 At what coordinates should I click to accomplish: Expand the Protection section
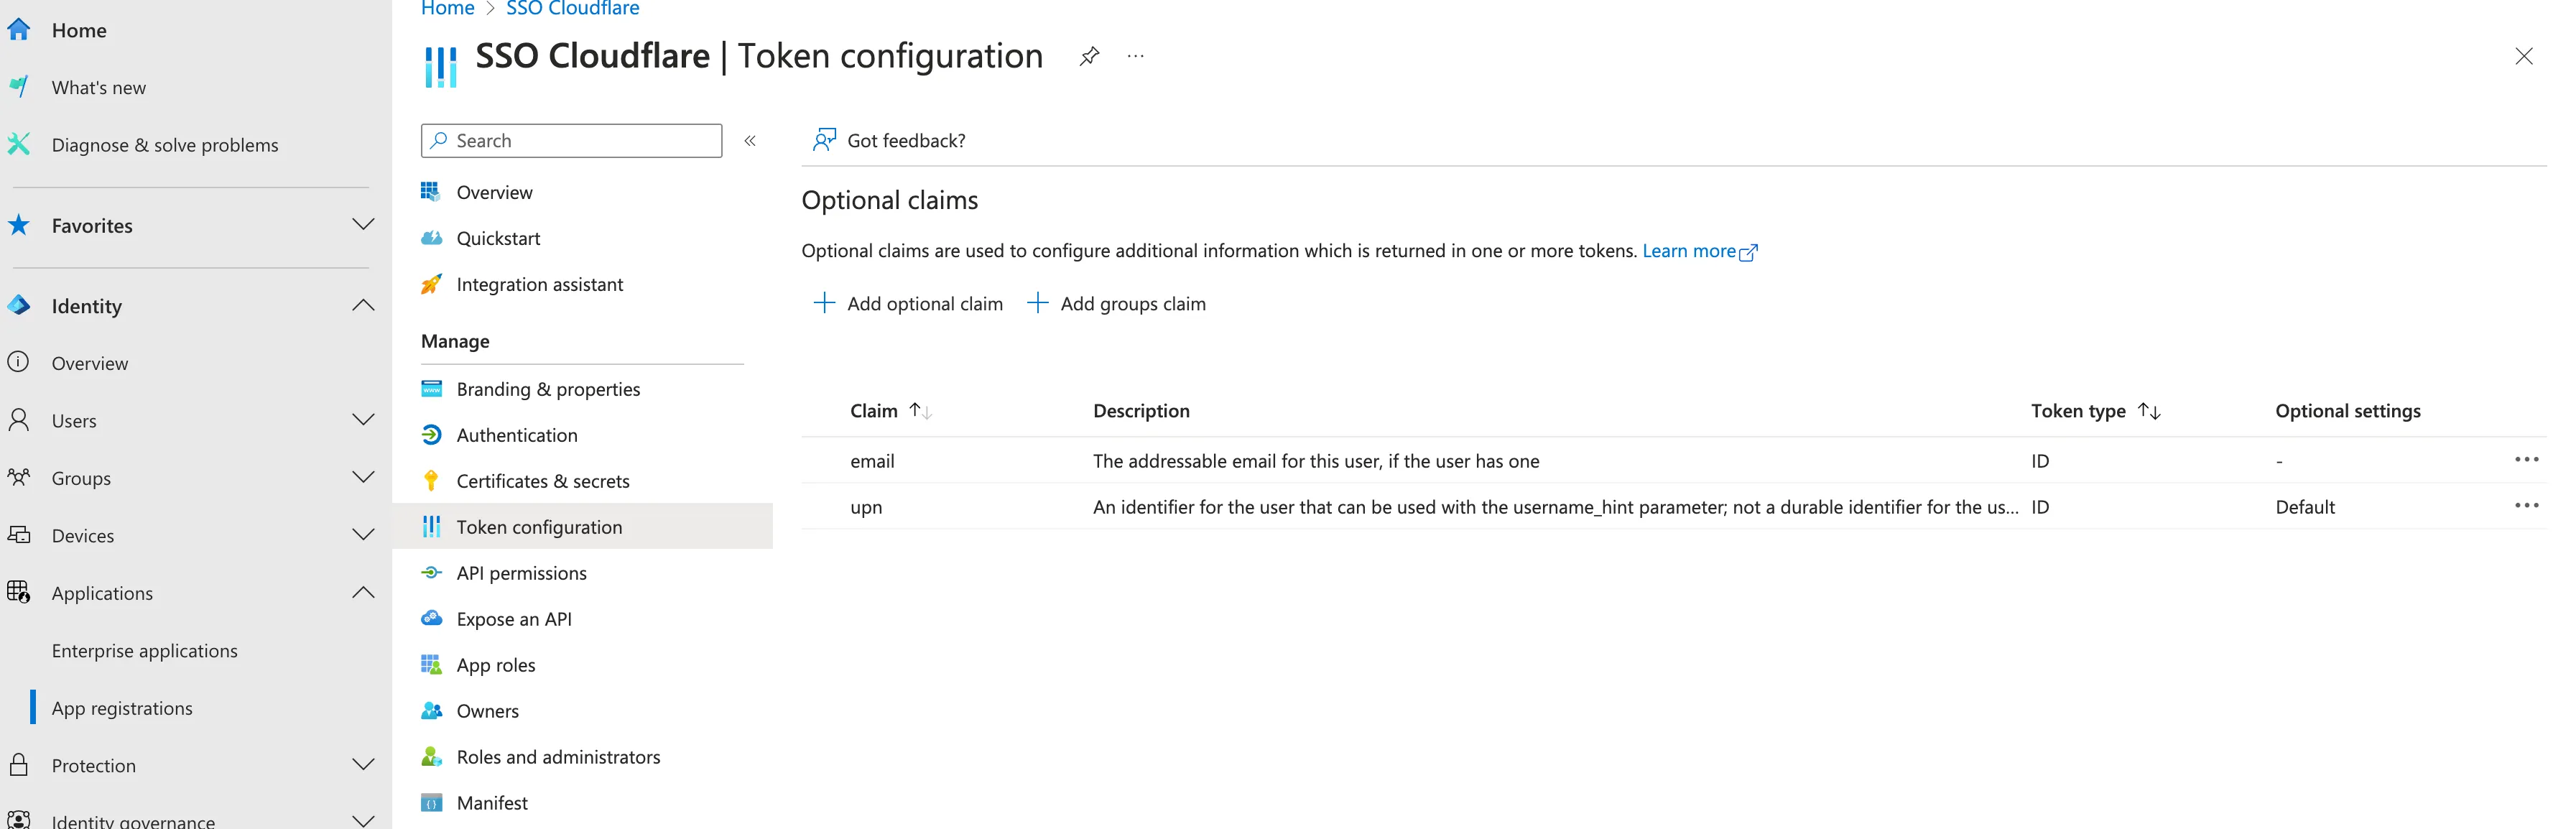click(363, 765)
